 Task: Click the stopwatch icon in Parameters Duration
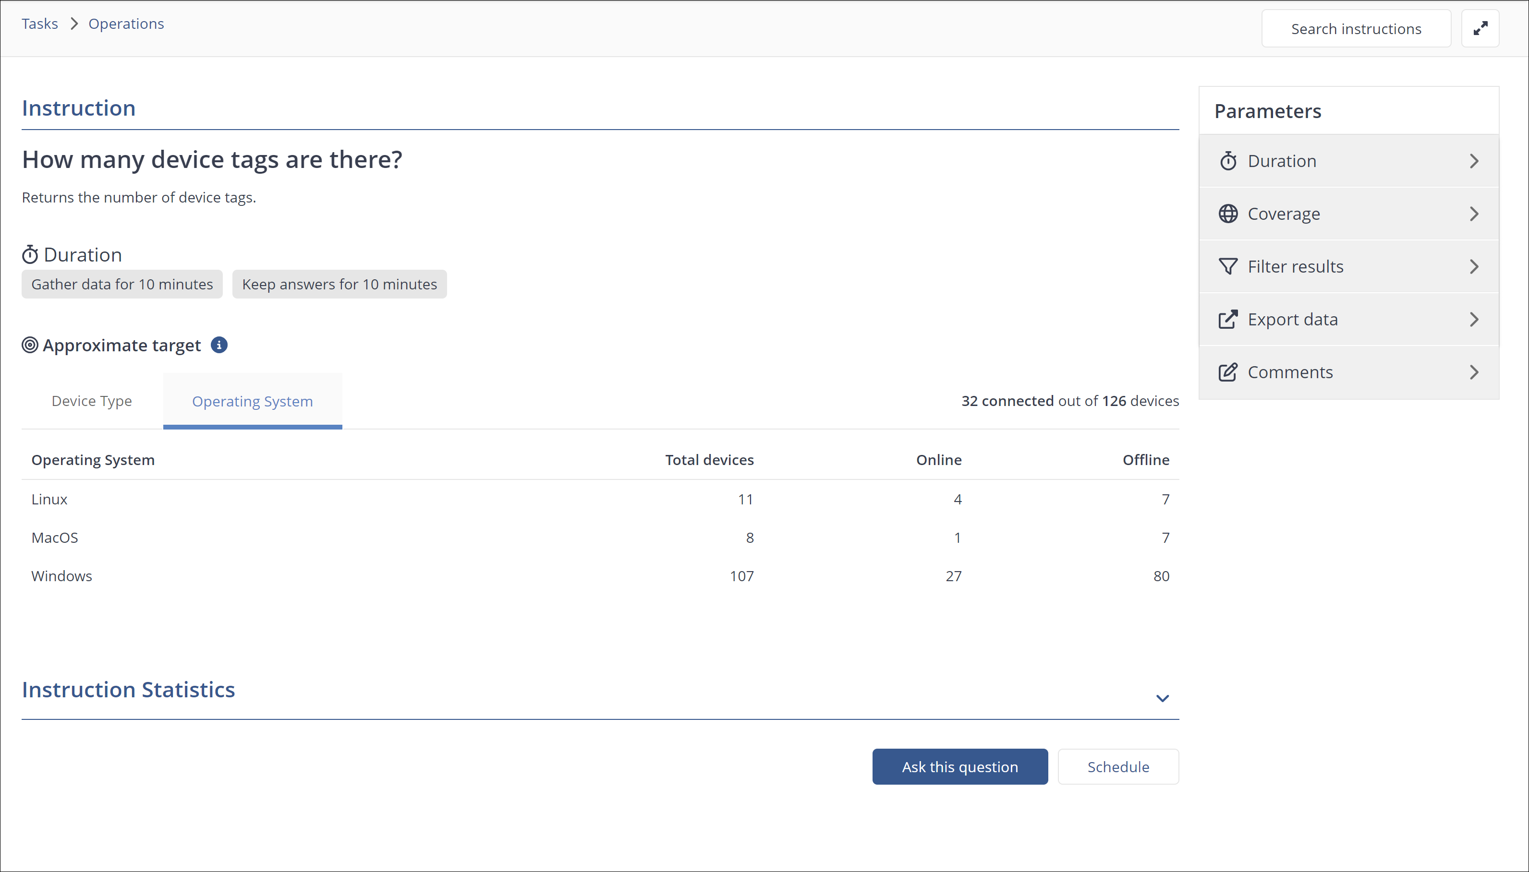[1227, 161]
